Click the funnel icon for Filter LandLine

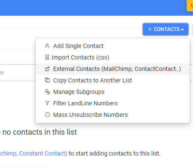click(47, 103)
